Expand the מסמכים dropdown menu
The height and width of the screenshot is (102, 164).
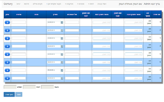click(x=81, y=4)
